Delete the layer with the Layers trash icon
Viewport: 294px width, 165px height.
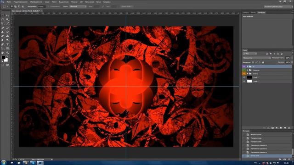pos(289,128)
